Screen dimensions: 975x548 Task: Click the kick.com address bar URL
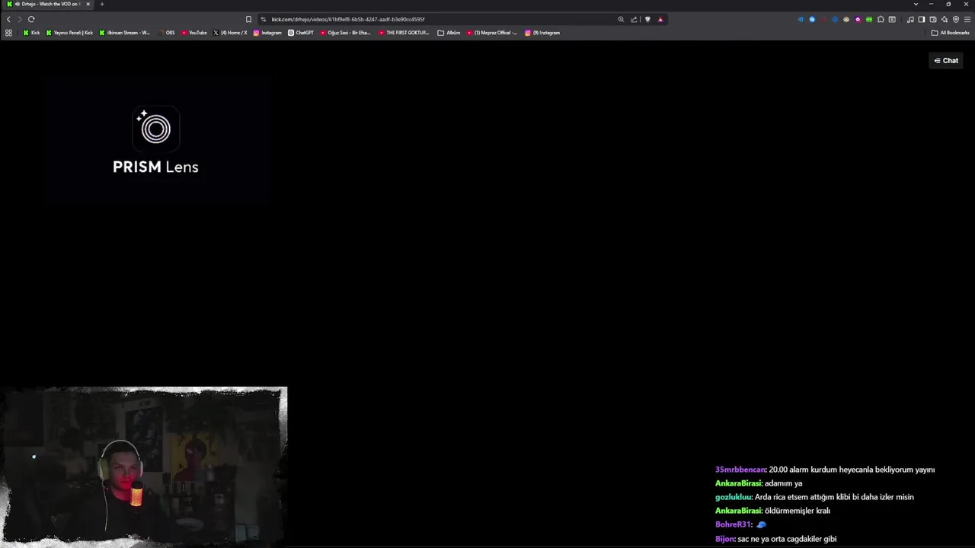348,19
